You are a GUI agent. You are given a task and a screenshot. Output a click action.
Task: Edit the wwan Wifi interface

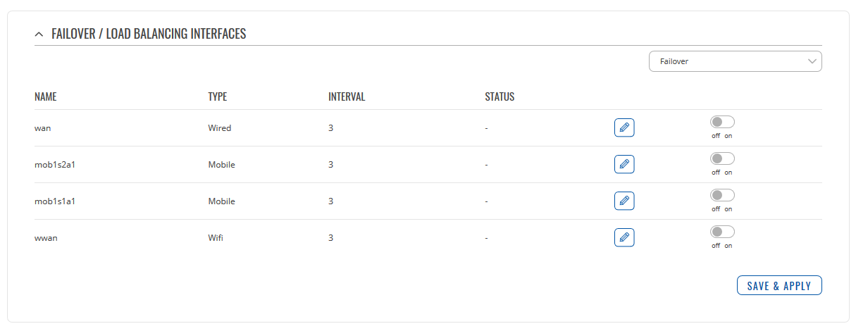(x=624, y=238)
